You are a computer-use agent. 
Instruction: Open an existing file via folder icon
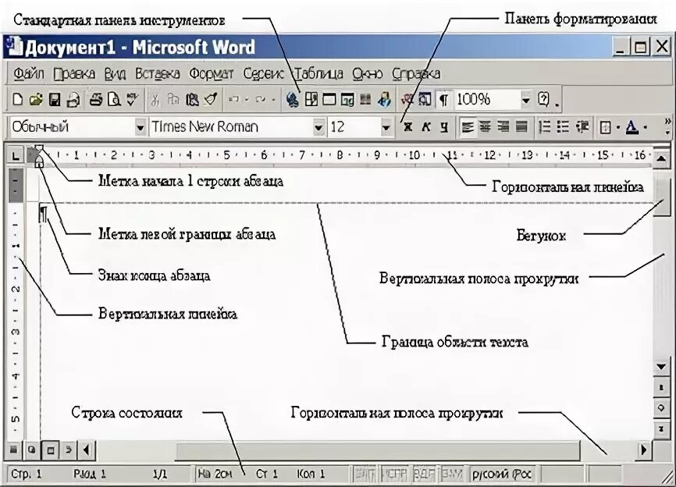[x=36, y=100]
